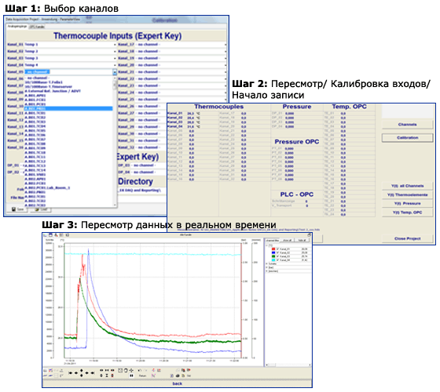Toggle Kanal_01 checkbox in channel tree
Screen dimensions: 440x392
(277, 249)
